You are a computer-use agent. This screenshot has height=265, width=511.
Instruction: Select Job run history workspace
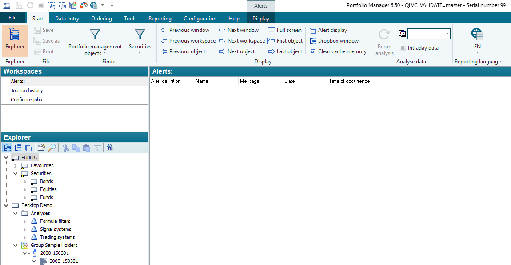27,90
